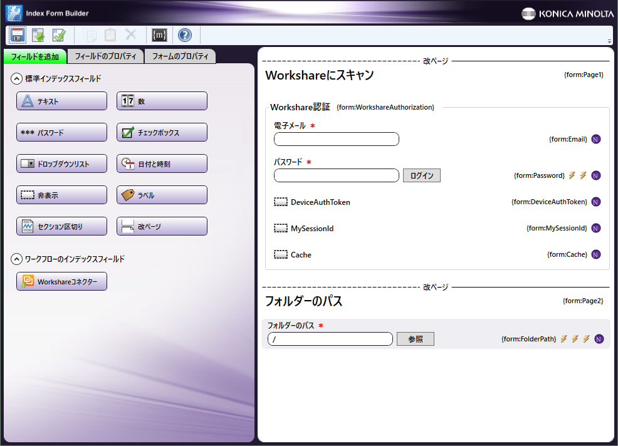Open the {m} metadata icon in toolbar
Screen dimensions: 618x446
(160, 35)
